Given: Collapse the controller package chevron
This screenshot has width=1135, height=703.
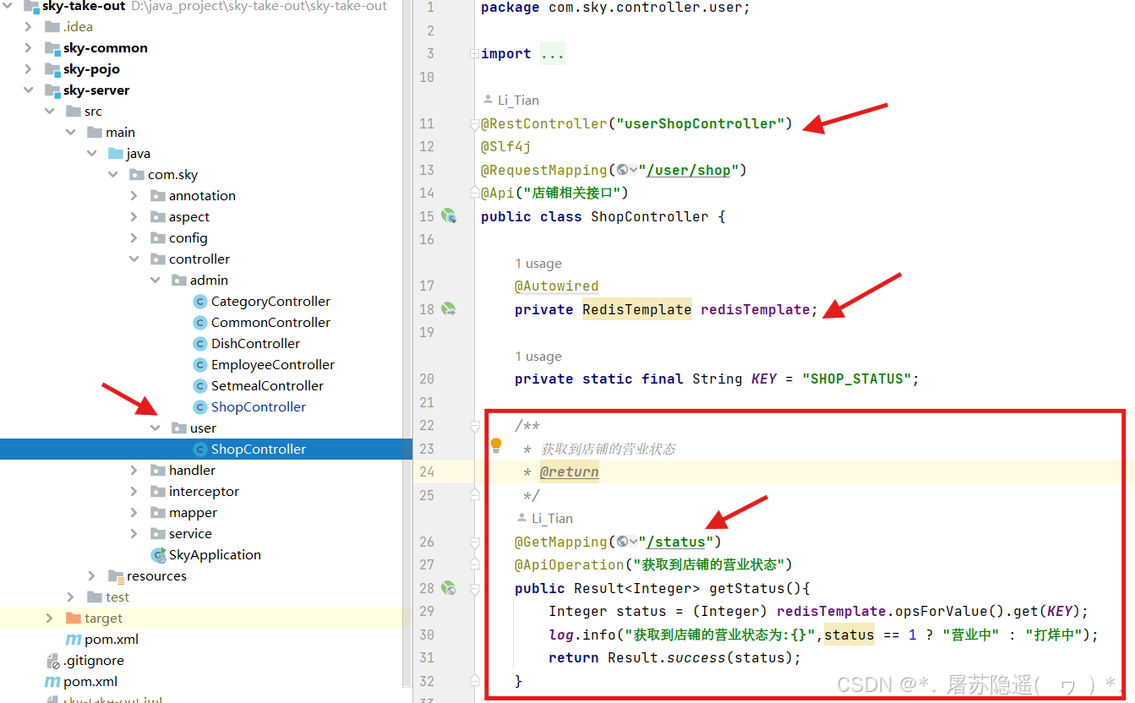Looking at the screenshot, I should pos(134,259).
